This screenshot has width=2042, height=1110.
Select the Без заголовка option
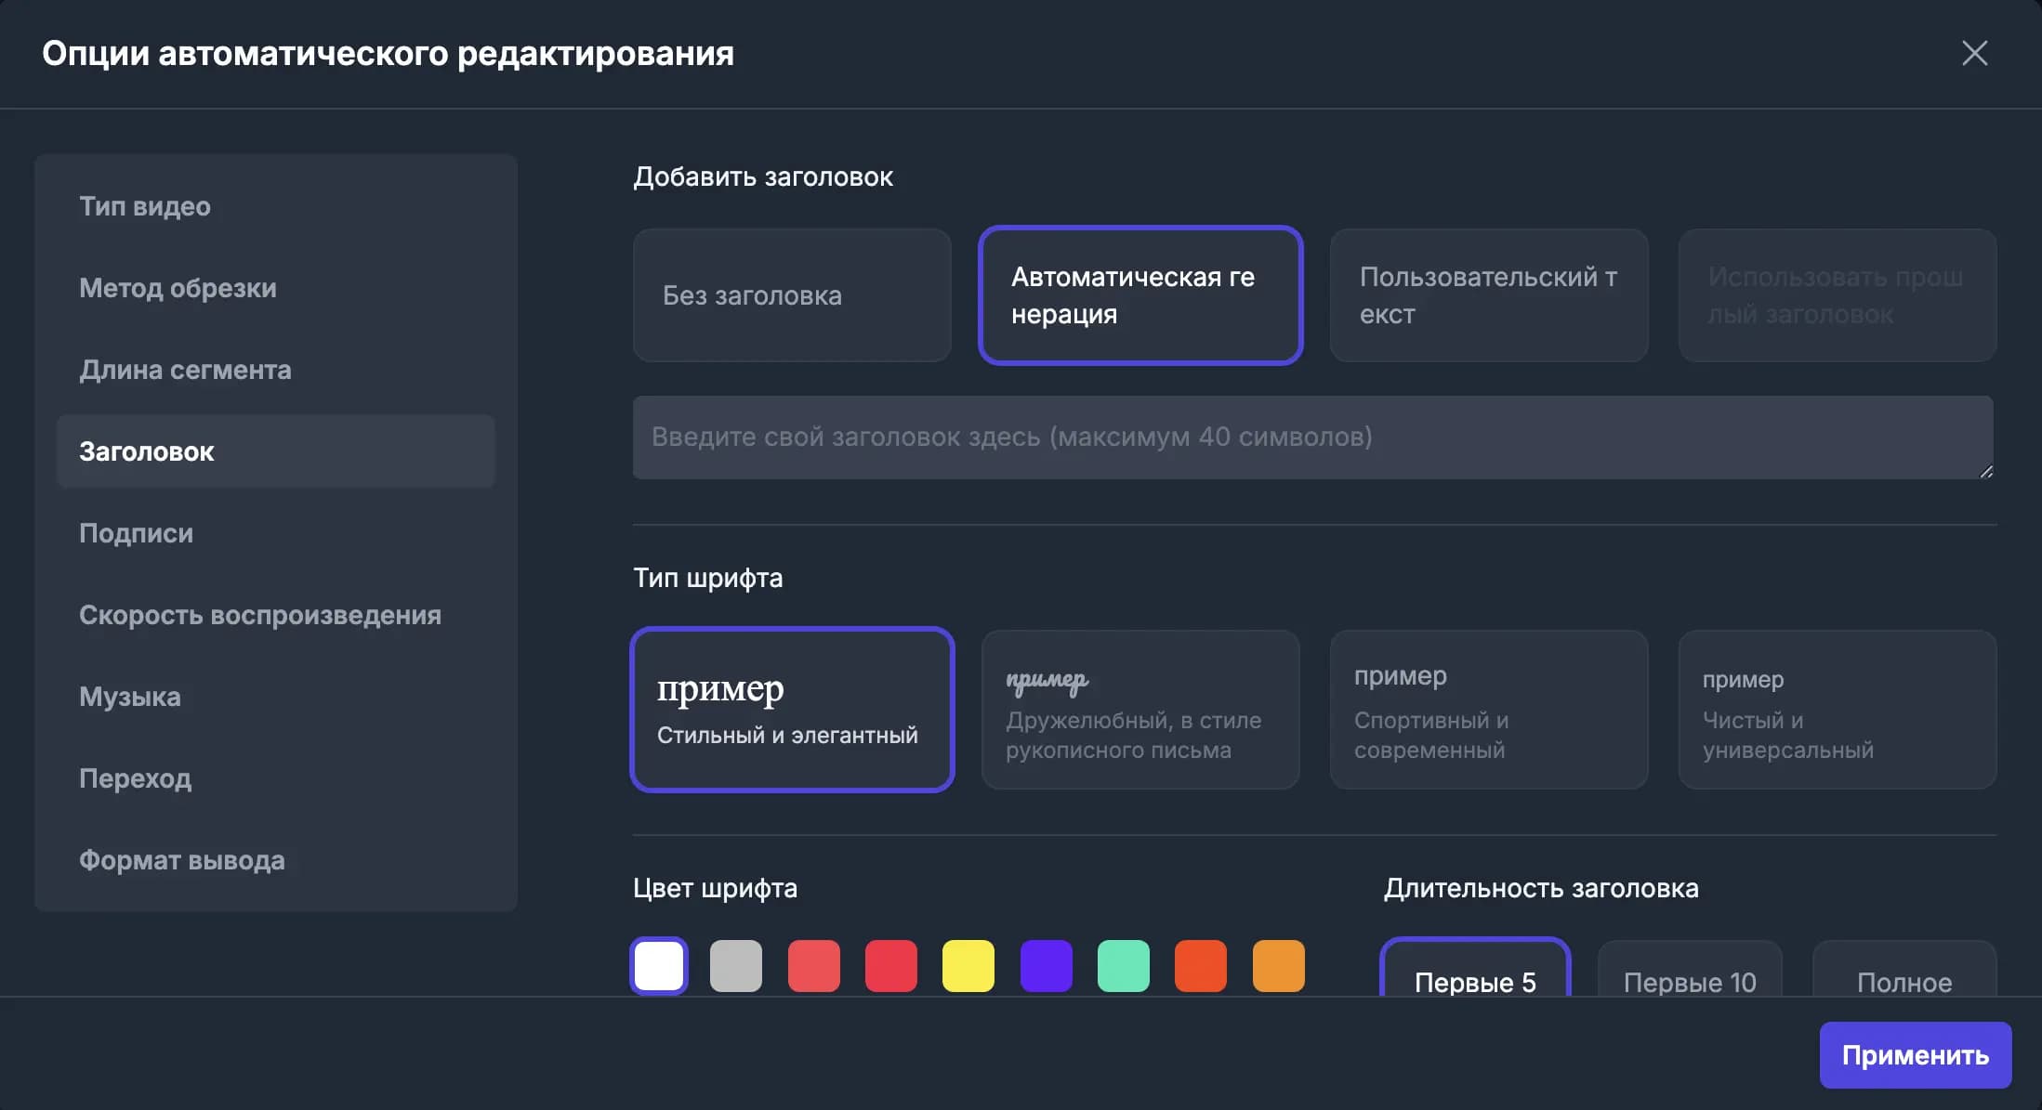click(792, 295)
